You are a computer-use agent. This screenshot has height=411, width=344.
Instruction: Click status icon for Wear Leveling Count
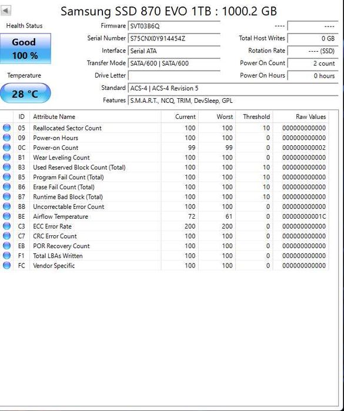[x=6, y=157]
